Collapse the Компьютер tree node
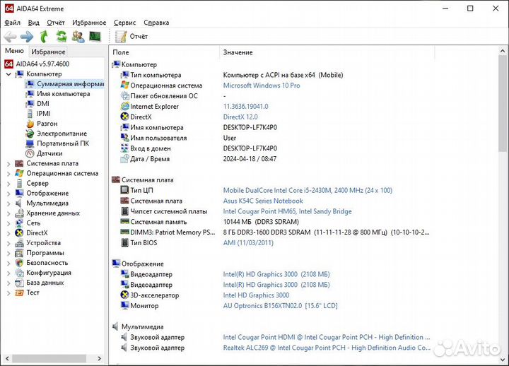The width and height of the screenshot is (509, 366). coord(8,74)
